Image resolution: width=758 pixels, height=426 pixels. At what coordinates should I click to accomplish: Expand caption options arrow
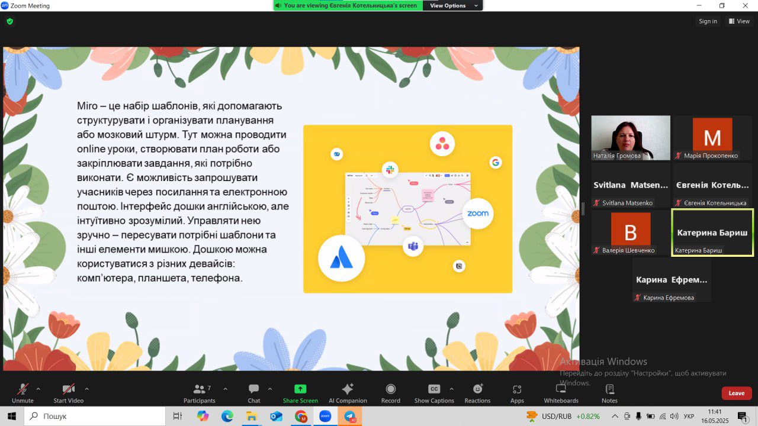(451, 389)
